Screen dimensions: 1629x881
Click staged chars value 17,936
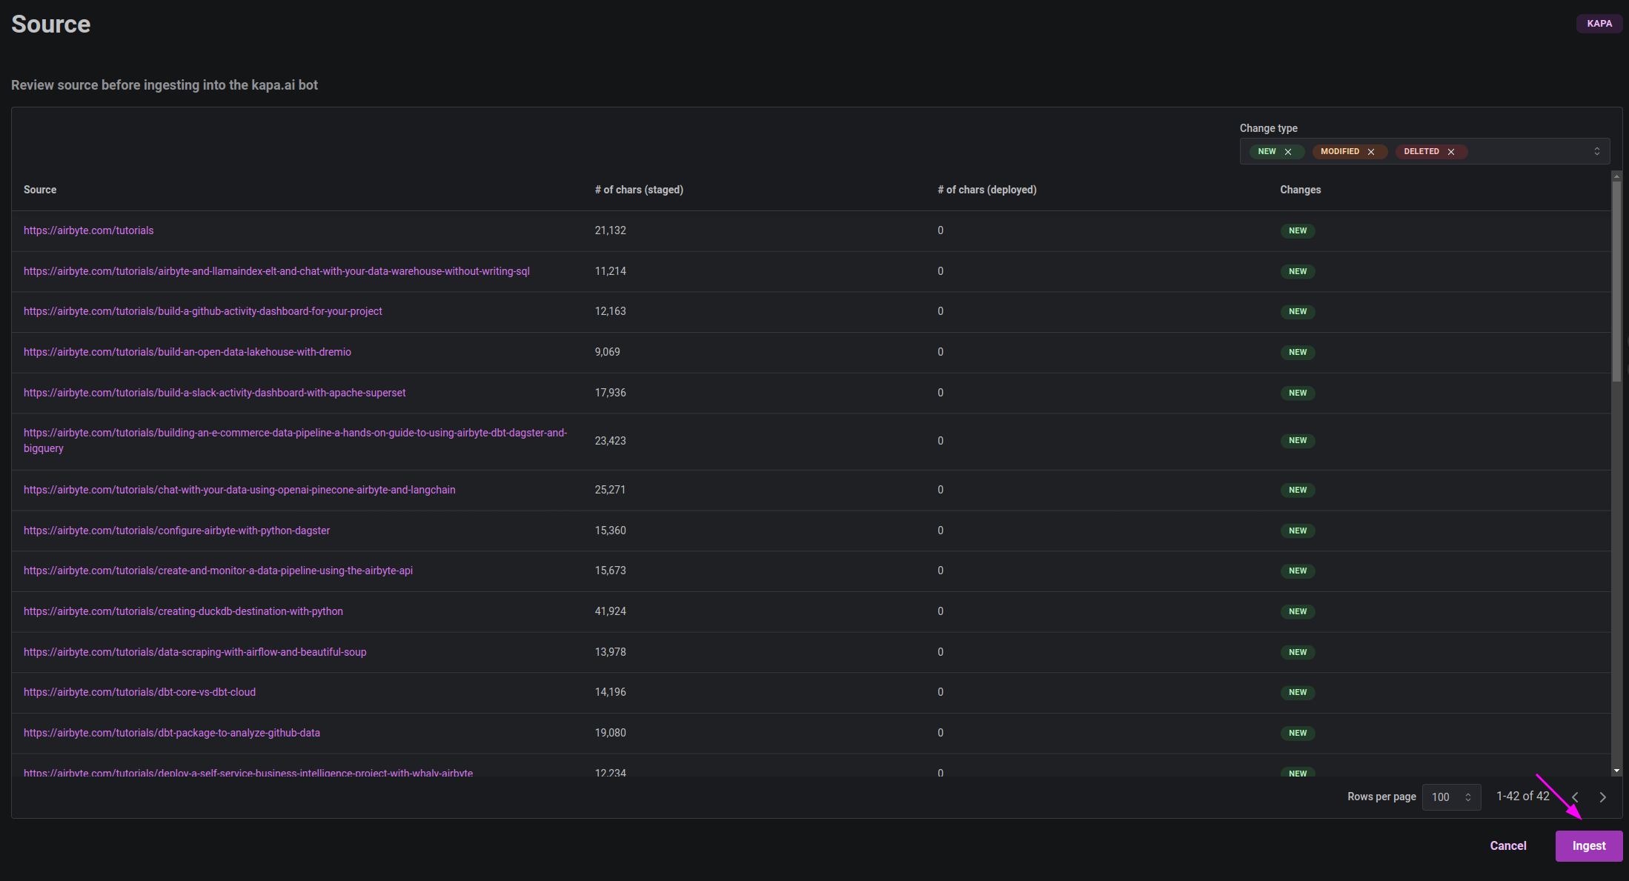(611, 393)
